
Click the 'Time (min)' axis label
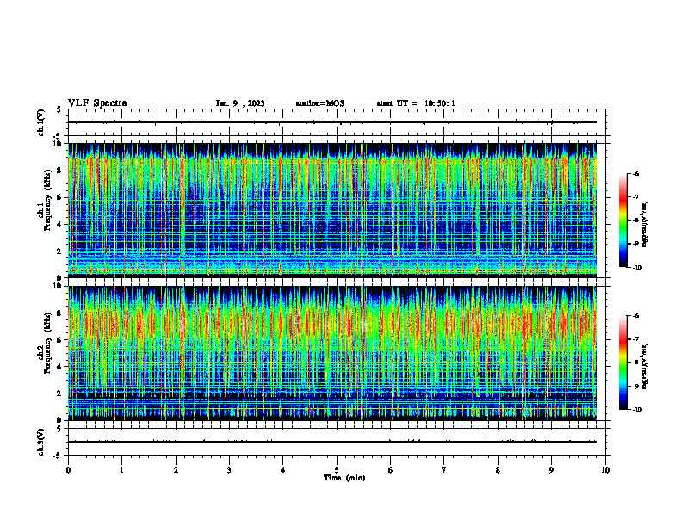tap(344, 478)
